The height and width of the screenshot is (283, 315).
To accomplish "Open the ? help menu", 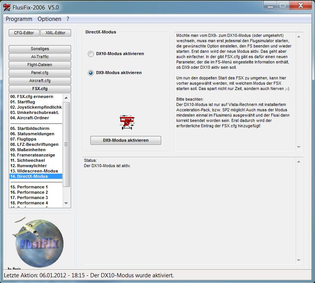I will point(68,19).
